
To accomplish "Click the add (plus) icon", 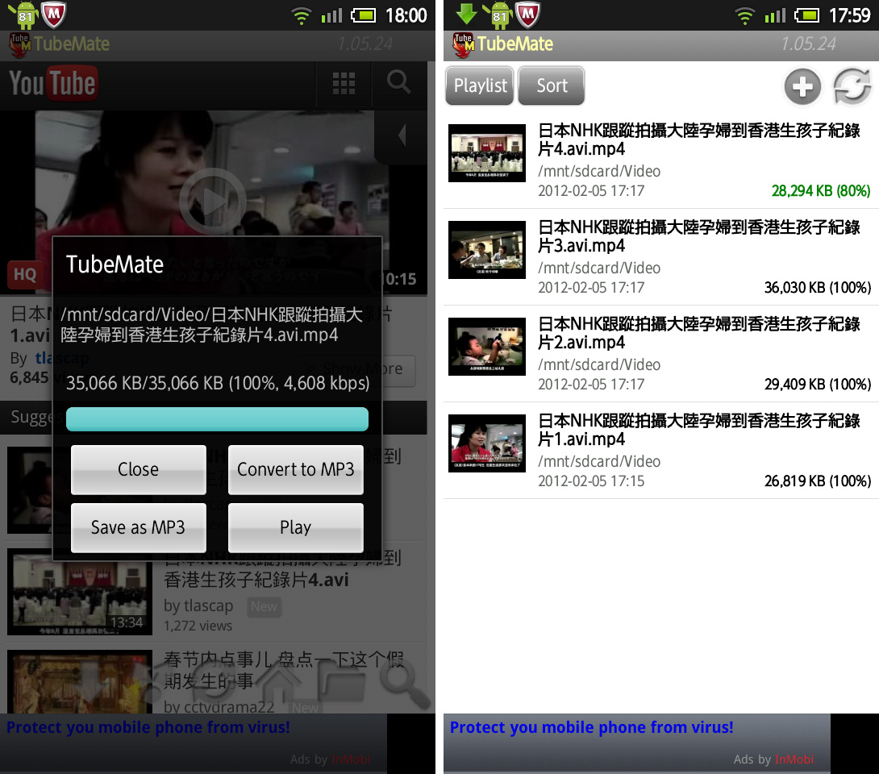I will point(802,86).
